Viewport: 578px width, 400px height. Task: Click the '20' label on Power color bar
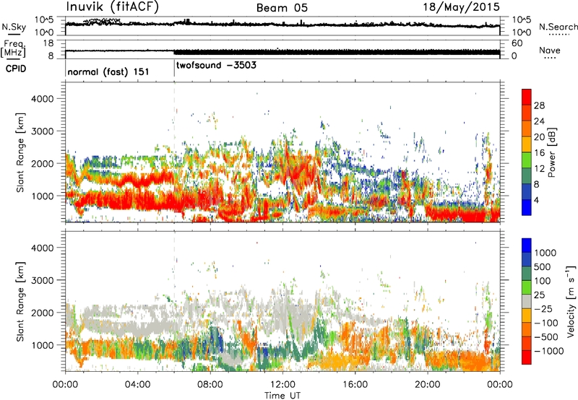(539, 137)
